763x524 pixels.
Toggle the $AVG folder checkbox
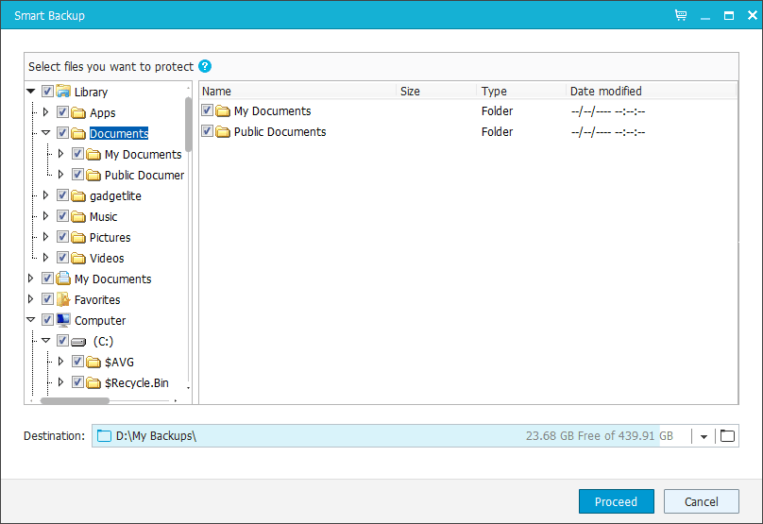point(77,361)
